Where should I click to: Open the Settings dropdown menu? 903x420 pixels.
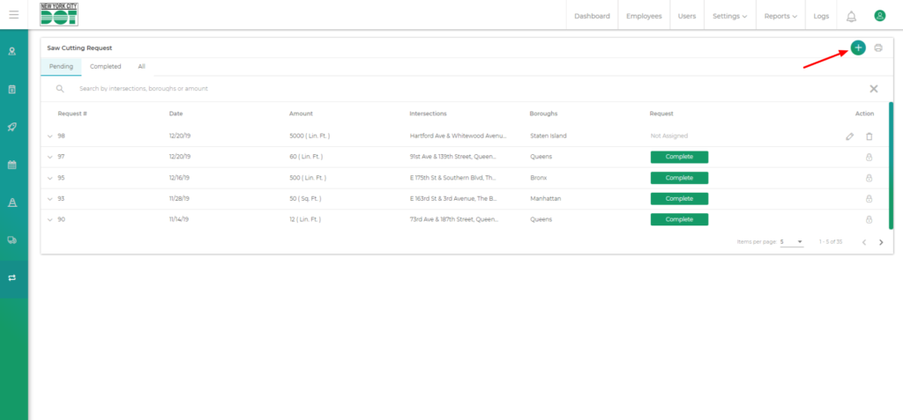pyautogui.click(x=729, y=16)
